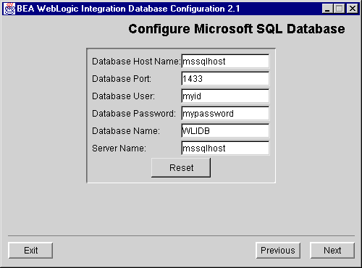This screenshot has width=362, height=268.
Task: Close the Database Configuration window
Action: [x=352, y=9]
